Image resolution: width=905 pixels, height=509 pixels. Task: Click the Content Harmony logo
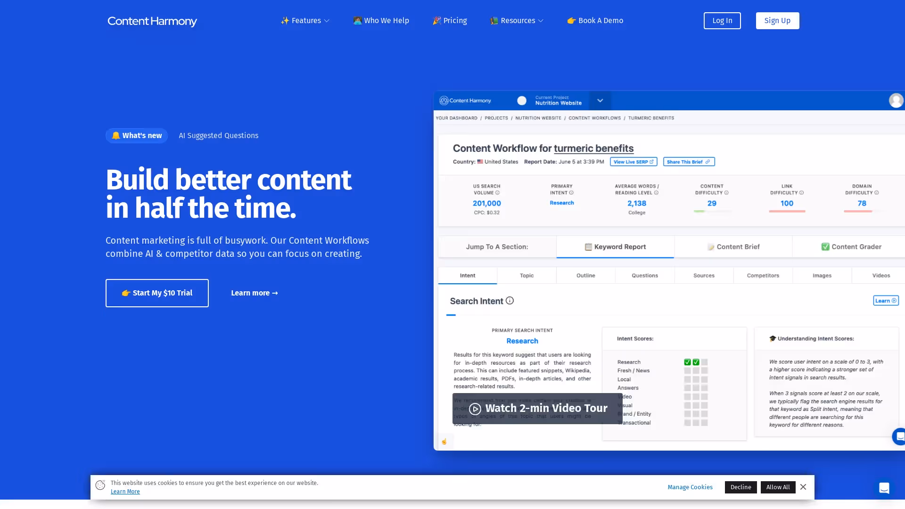tap(152, 21)
